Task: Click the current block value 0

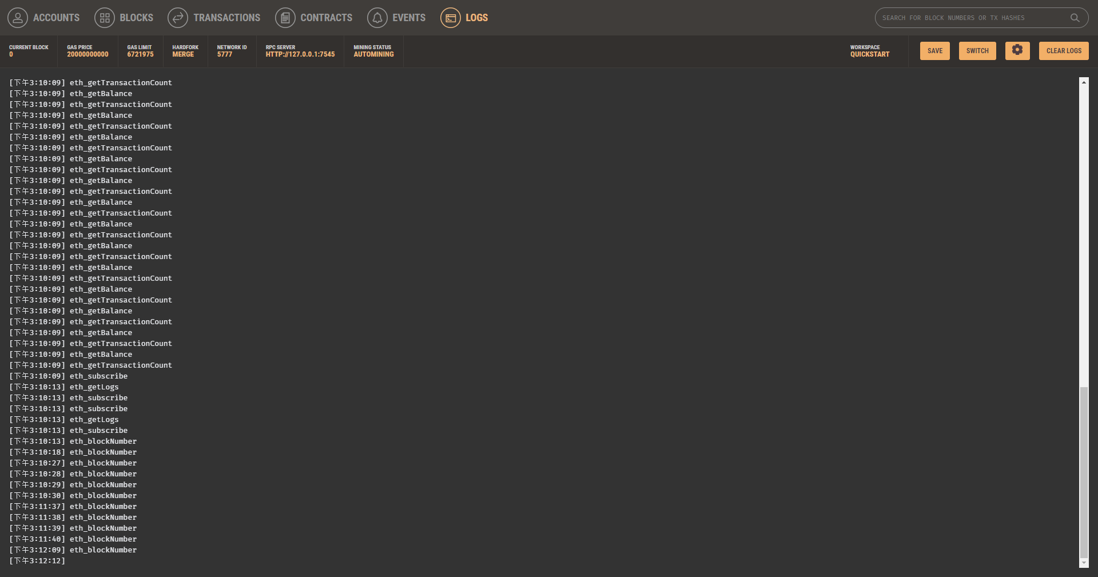Action: point(11,54)
